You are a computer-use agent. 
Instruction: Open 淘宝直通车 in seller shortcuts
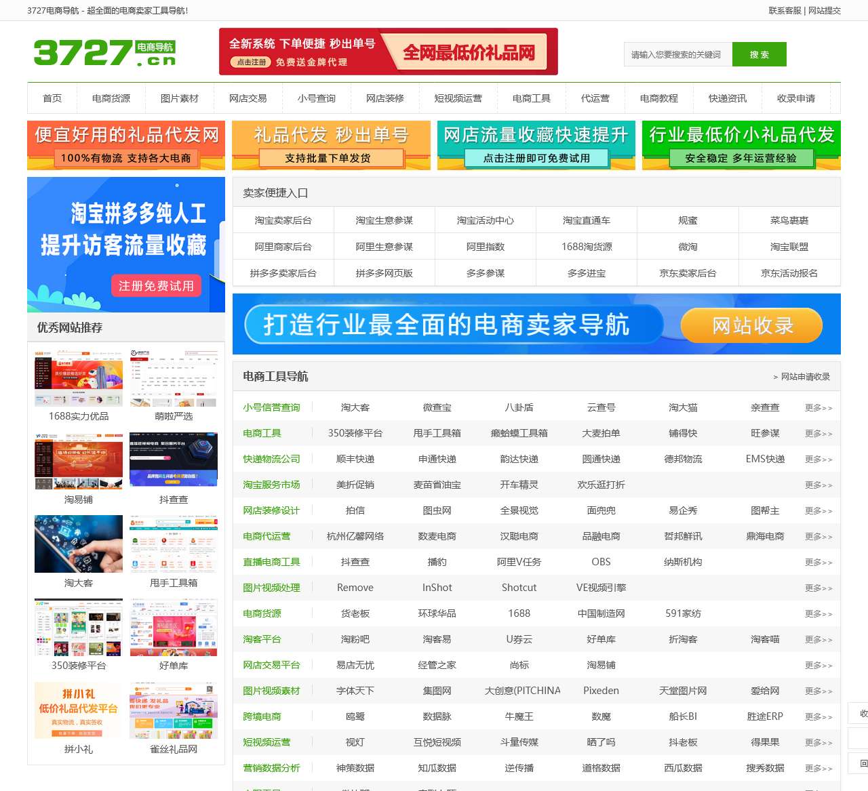tap(587, 220)
